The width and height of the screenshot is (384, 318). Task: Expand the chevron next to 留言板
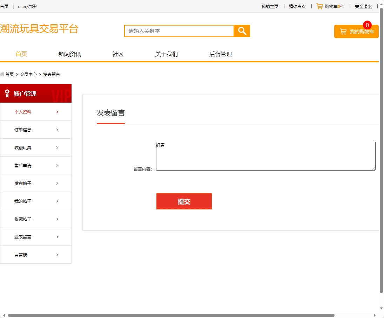[57, 255]
